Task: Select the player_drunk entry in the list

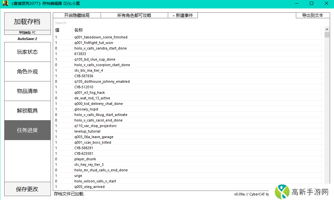Action: click(85, 159)
